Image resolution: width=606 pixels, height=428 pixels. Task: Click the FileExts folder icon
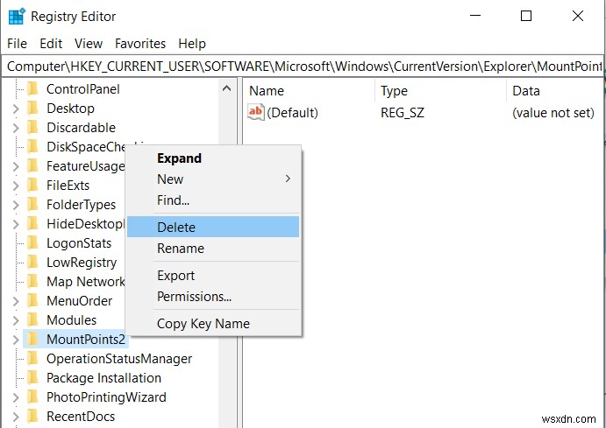coord(33,186)
